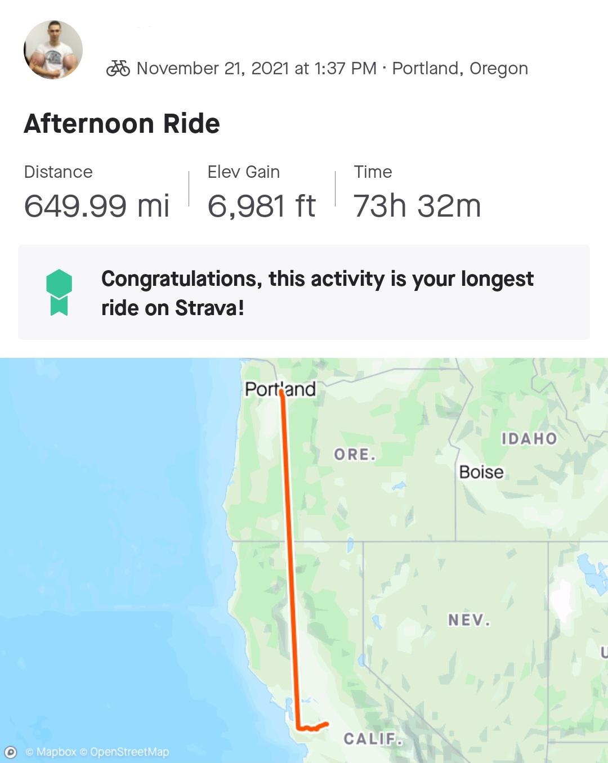Open the OpenStreetMap attribution link
Image resolution: width=608 pixels, height=763 pixels.
click(x=124, y=752)
